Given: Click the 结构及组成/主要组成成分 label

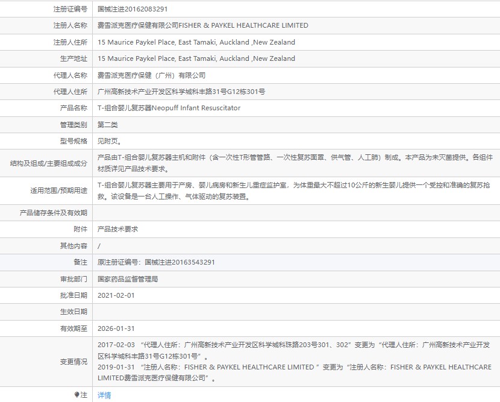Looking at the screenshot, I should coord(48,163).
